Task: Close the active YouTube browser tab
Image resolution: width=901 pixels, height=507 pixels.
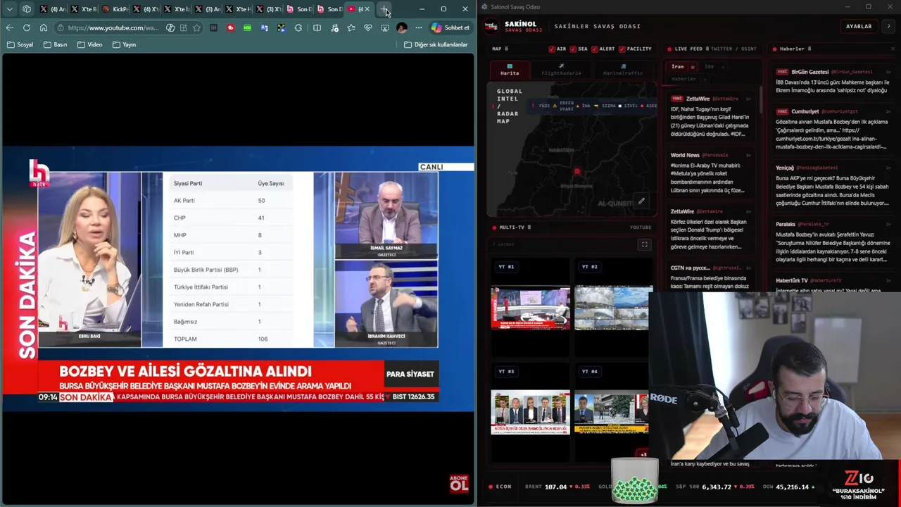Action: tap(367, 9)
